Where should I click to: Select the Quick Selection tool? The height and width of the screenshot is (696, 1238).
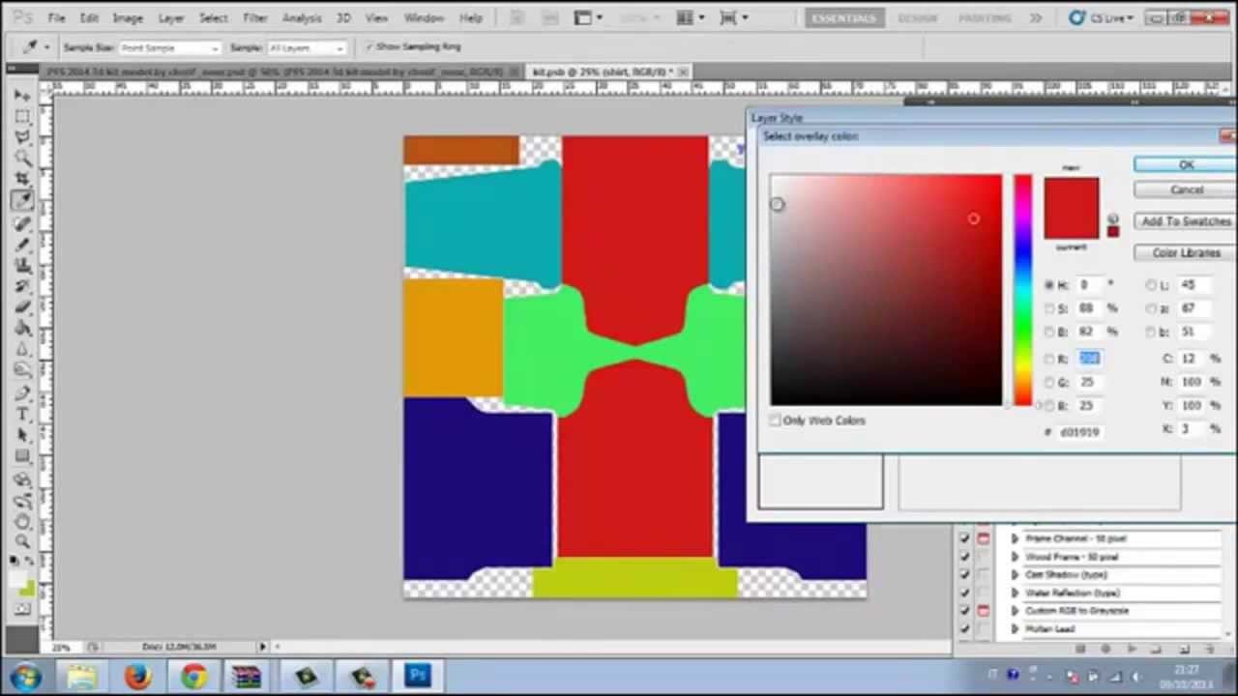point(22,159)
